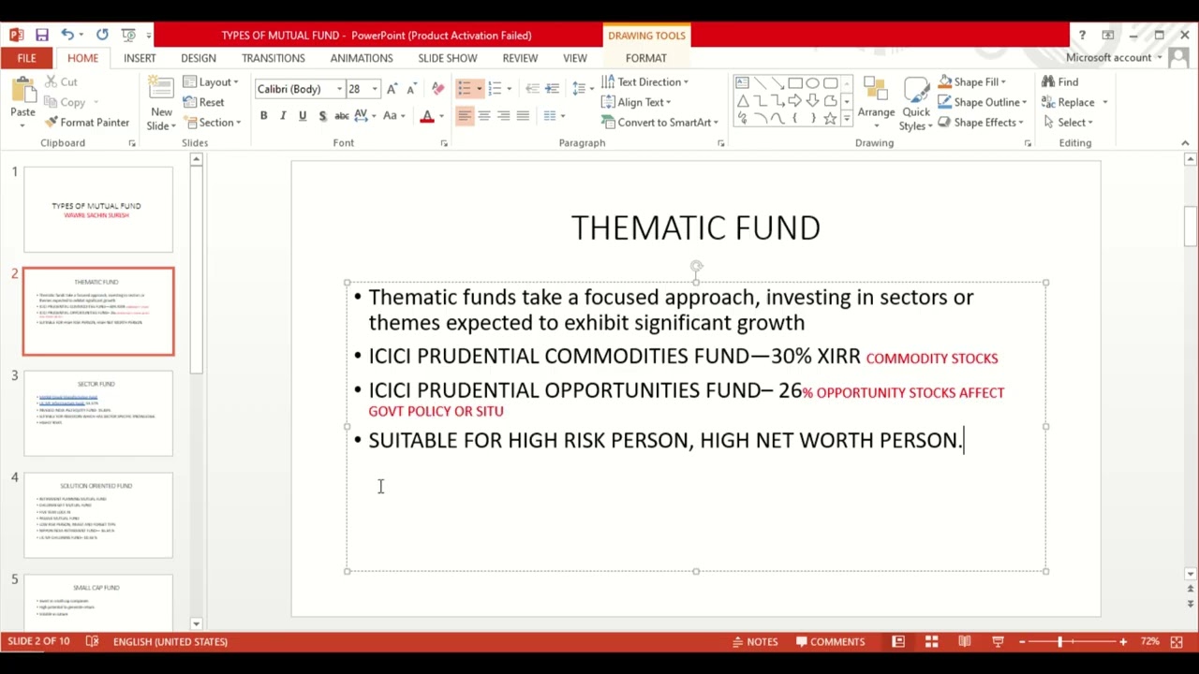This screenshot has width=1199, height=674.
Task: Open the FILE tab
Action: click(26, 58)
